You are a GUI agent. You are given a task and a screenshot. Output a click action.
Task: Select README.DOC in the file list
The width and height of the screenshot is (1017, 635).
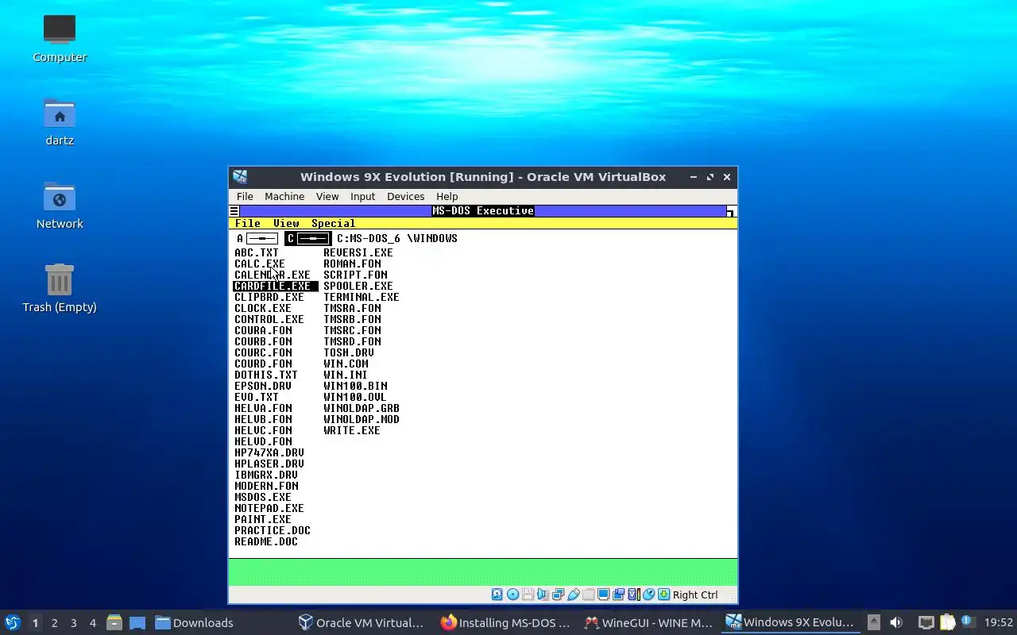[265, 541]
